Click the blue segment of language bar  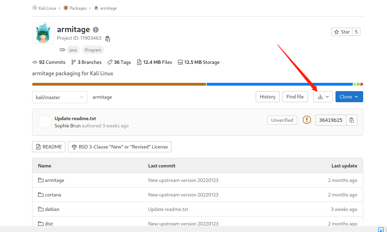(280, 84)
